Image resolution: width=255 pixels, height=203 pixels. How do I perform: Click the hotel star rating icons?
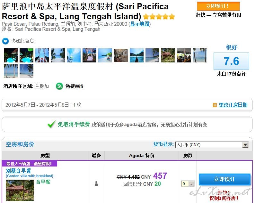click(x=159, y=17)
